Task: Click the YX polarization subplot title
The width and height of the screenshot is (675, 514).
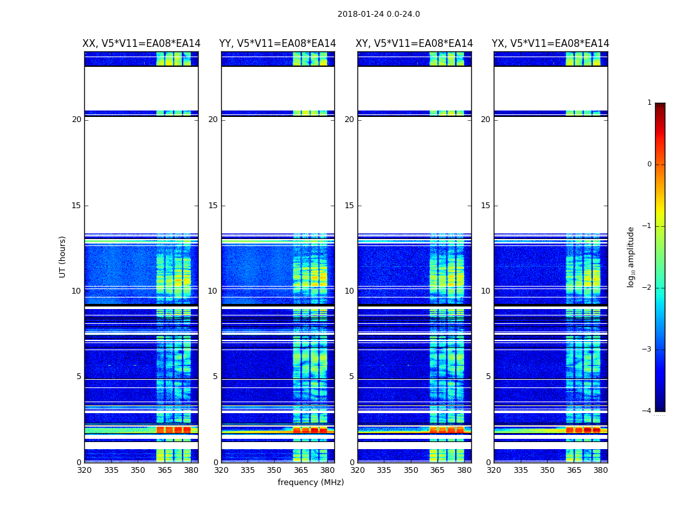Action: pyautogui.click(x=550, y=44)
